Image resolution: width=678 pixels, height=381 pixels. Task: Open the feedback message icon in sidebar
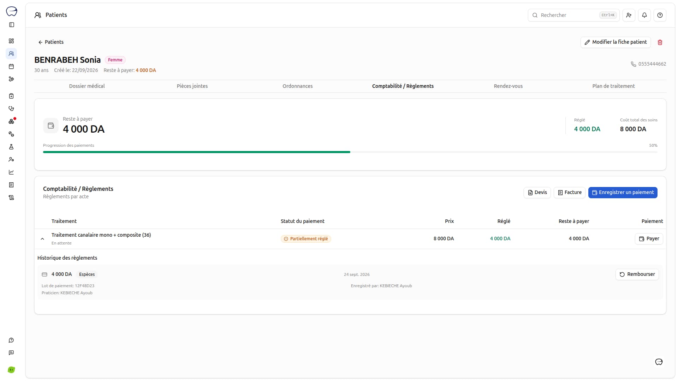click(x=11, y=353)
